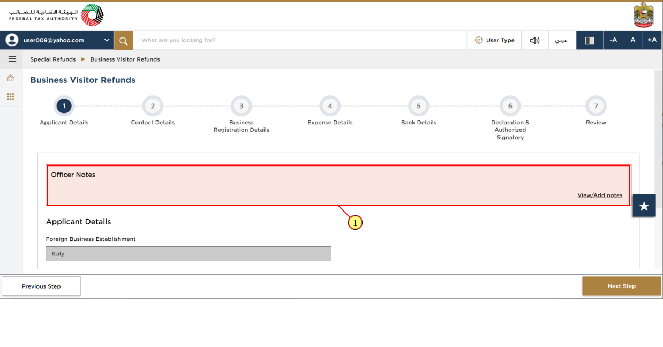Viewport: 663px width, 347px height.
Task: Select step 6 Declaration & Authorized Signatory
Action: click(510, 106)
